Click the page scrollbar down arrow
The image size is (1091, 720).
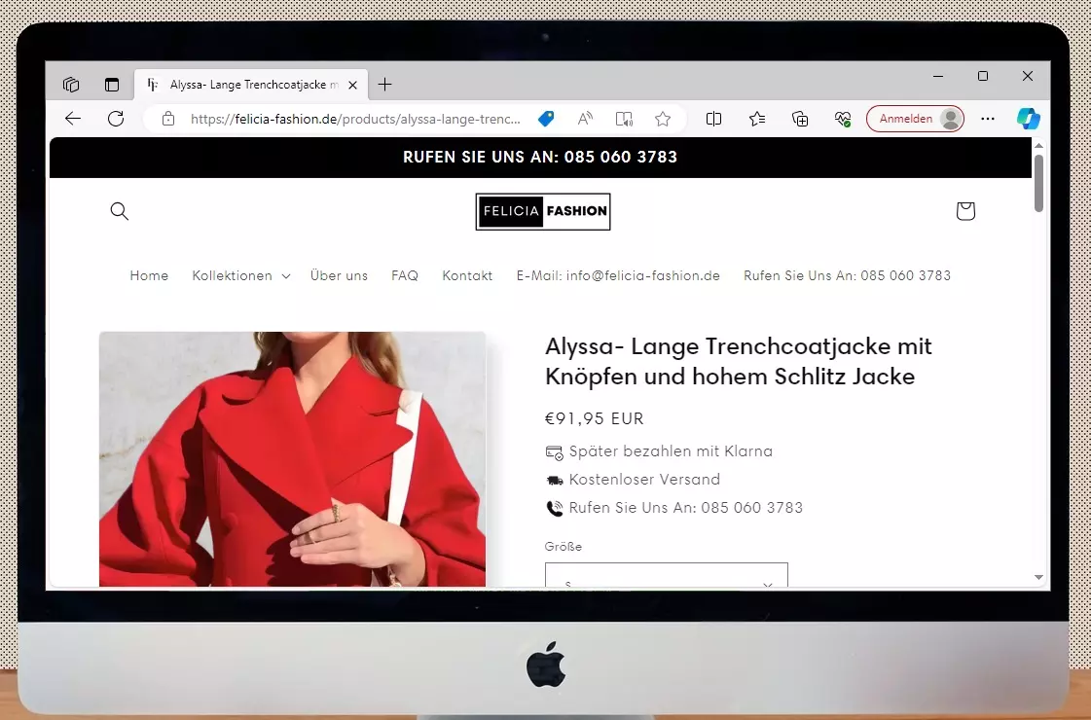[x=1038, y=577]
